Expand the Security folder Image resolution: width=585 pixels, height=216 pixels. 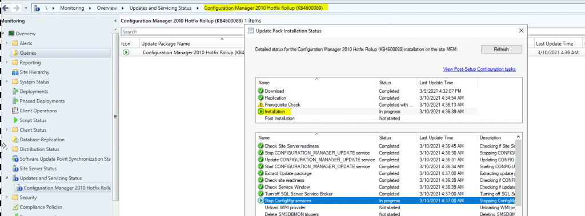click(x=7, y=197)
